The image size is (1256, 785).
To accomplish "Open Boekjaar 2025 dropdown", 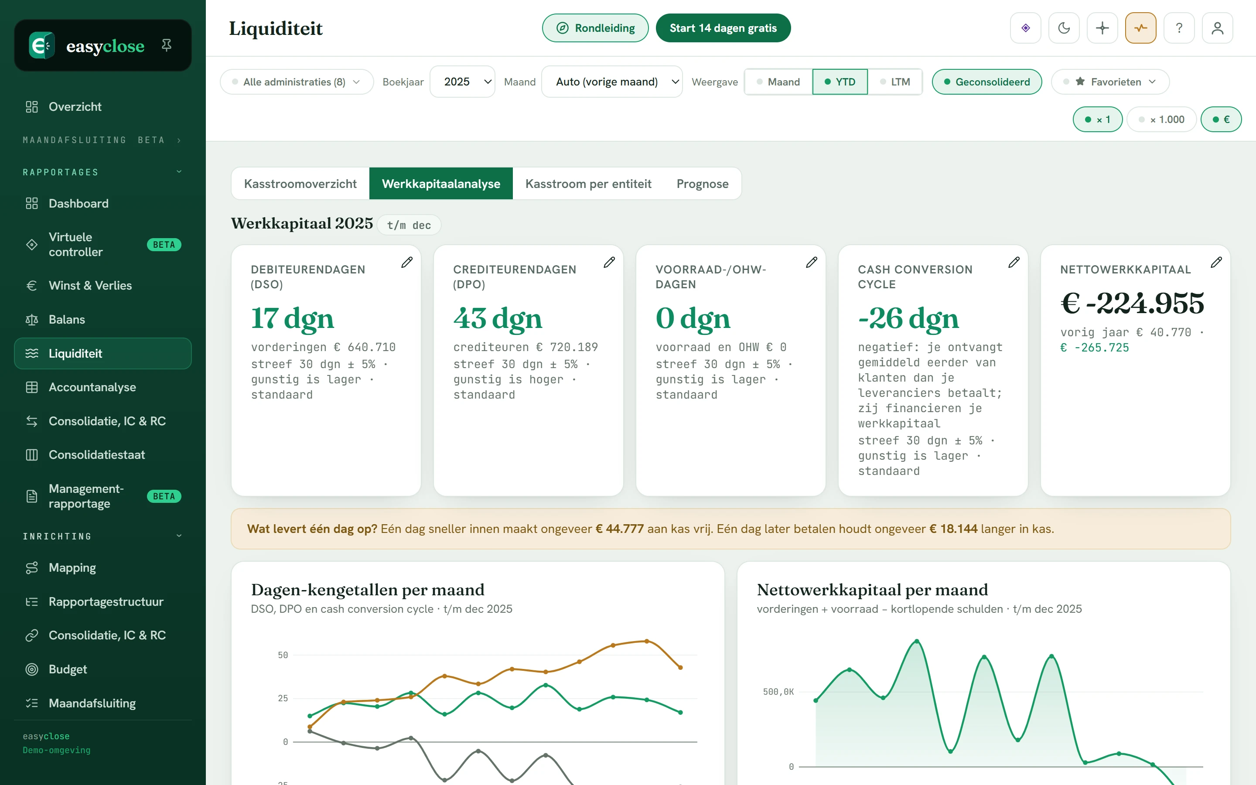I will (462, 82).
